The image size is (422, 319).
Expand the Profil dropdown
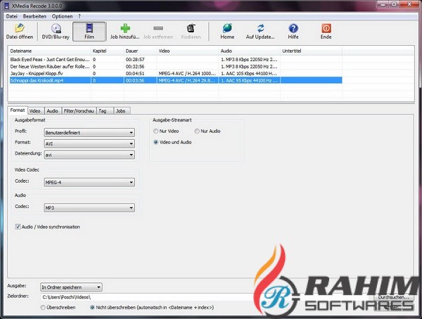point(89,133)
